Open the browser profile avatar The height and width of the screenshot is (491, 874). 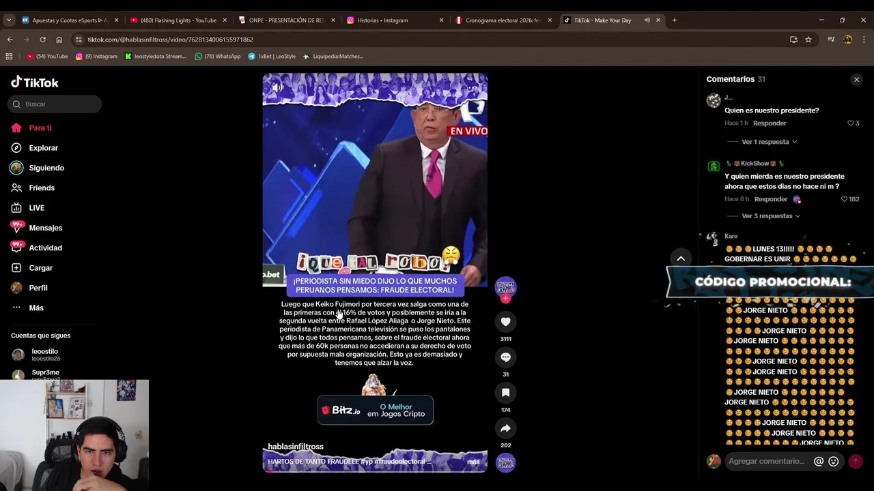click(x=847, y=40)
